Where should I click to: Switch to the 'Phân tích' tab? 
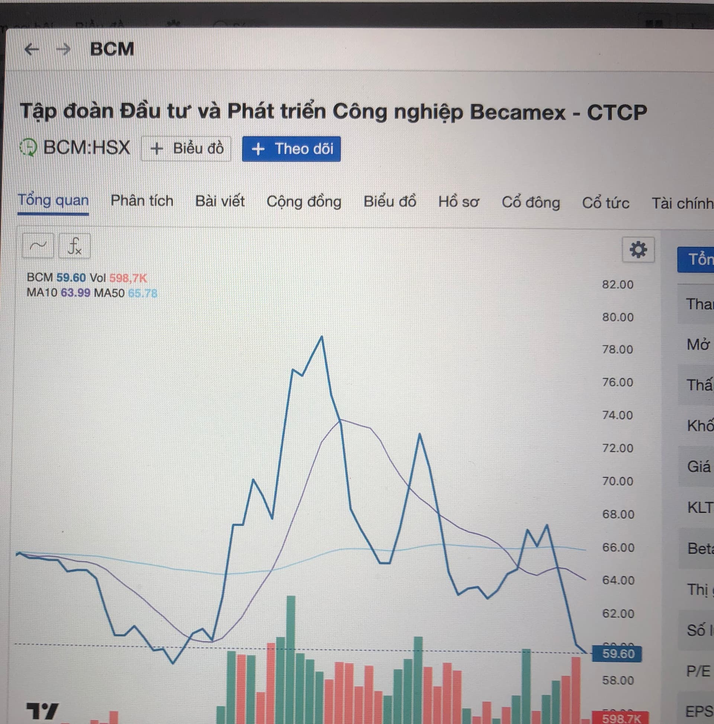tap(142, 201)
